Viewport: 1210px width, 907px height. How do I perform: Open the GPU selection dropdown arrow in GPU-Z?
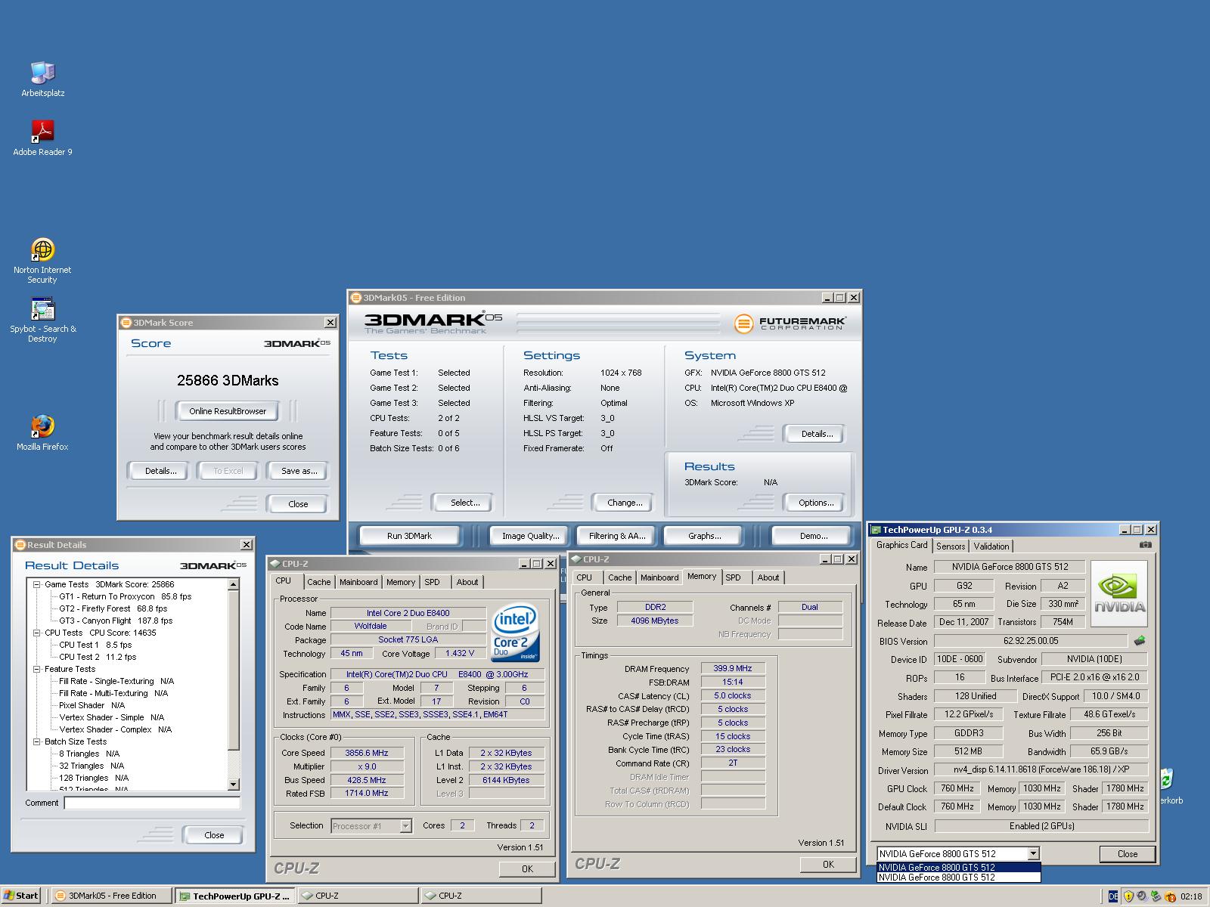coord(1034,854)
